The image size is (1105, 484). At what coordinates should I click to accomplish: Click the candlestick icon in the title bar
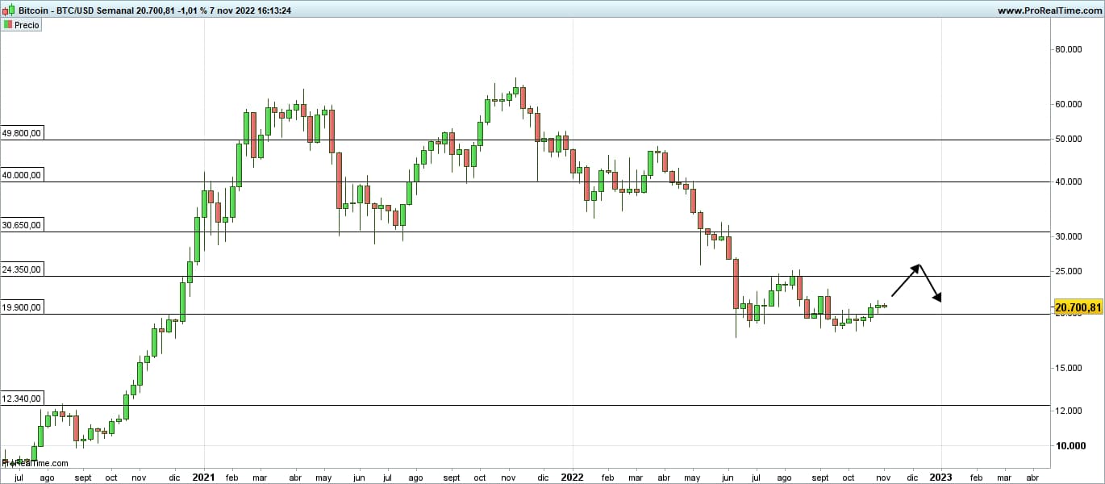click(x=8, y=10)
